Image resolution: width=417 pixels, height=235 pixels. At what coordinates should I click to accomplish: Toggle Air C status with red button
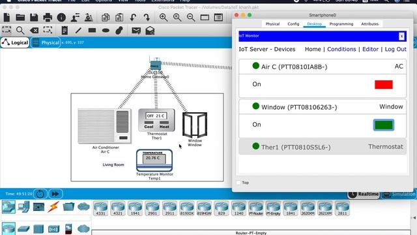click(384, 85)
